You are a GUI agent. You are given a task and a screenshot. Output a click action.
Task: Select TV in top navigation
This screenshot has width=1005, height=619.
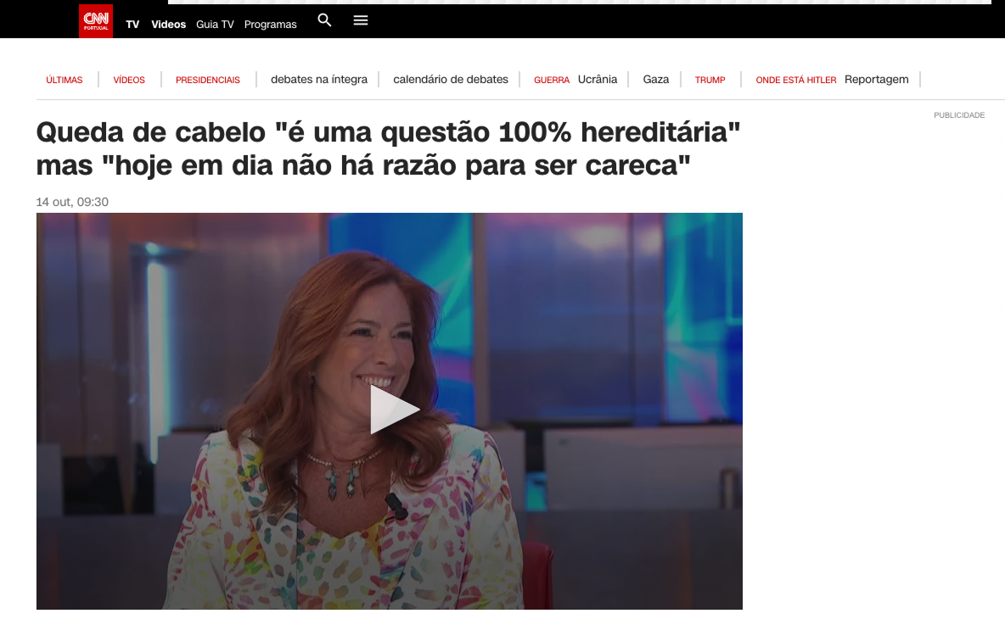pyautogui.click(x=132, y=25)
